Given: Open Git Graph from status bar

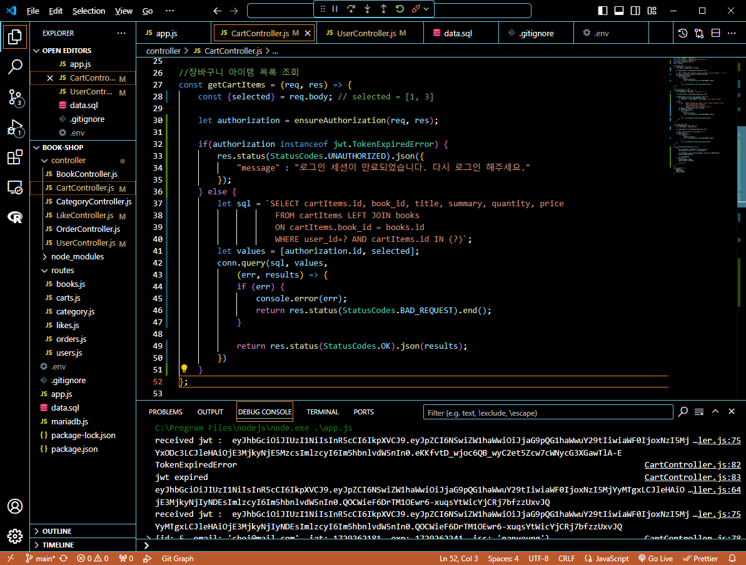Looking at the screenshot, I should 178,558.
